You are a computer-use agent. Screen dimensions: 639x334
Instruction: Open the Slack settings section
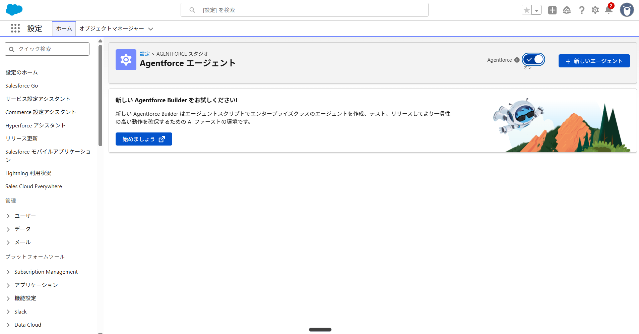pyautogui.click(x=20, y=312)
